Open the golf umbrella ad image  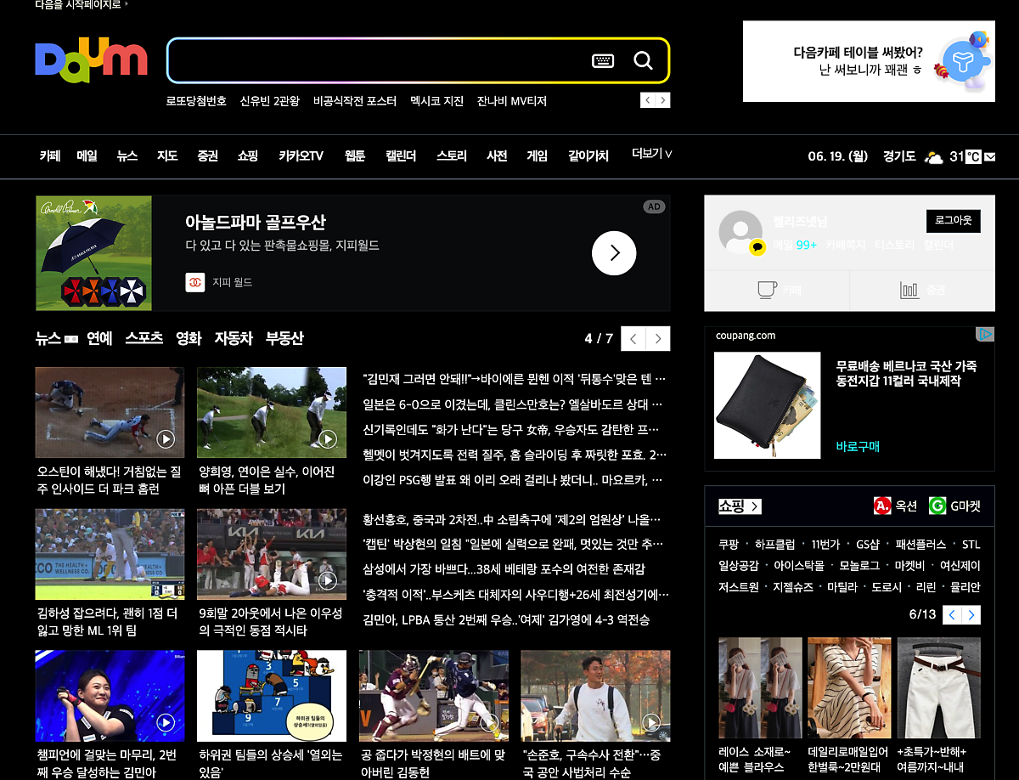tap(94, 253)
